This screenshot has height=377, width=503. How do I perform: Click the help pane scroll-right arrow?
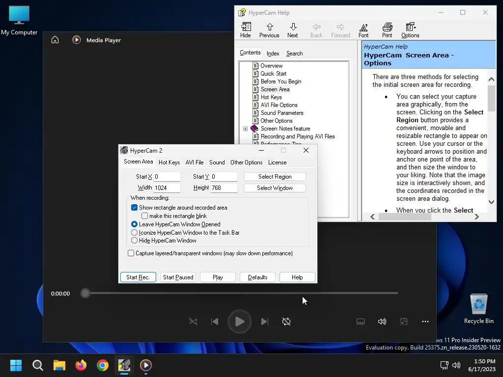pyautogui.click(x=476, y=216)
